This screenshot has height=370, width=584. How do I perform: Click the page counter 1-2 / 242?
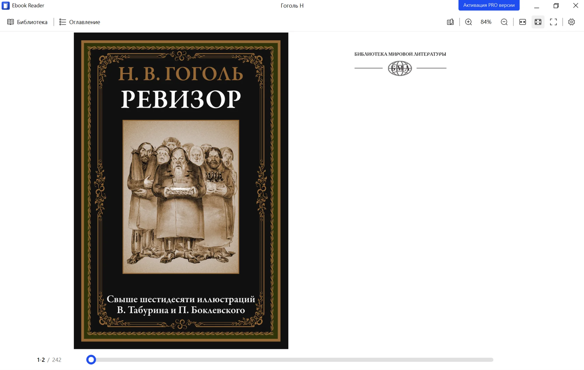coord(49,360)
